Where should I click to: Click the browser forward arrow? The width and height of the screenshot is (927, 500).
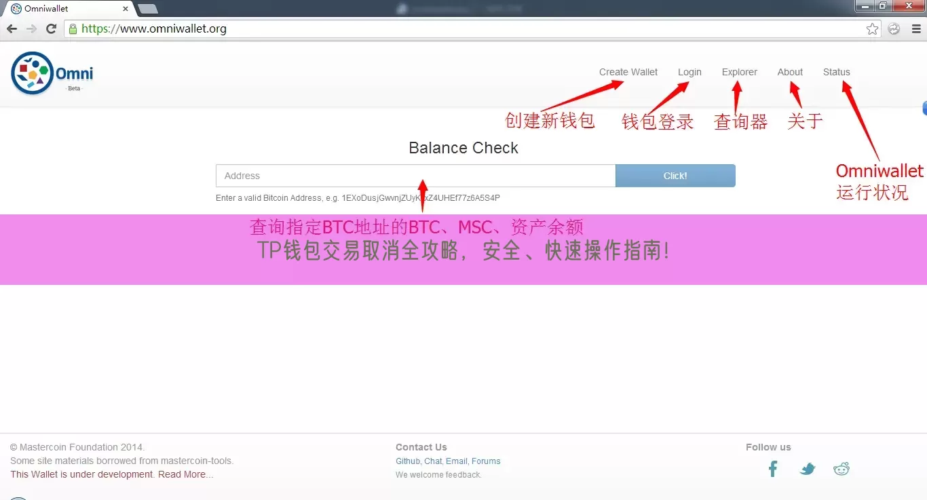tap(31, 28)
